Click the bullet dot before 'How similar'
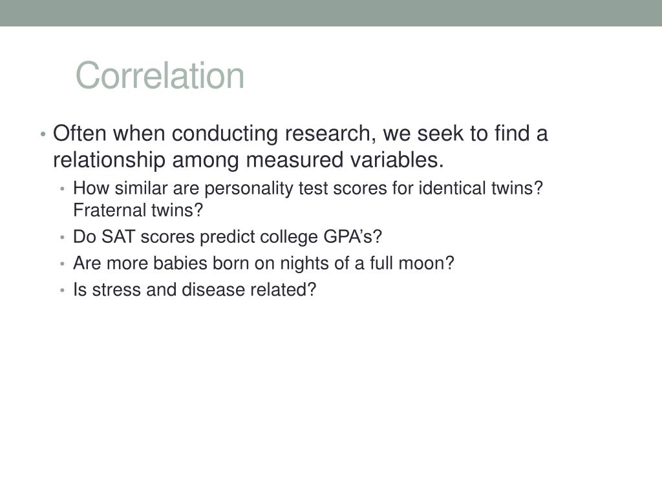The width and height of the screenshot is (662, 496). (x=62, y=189)
